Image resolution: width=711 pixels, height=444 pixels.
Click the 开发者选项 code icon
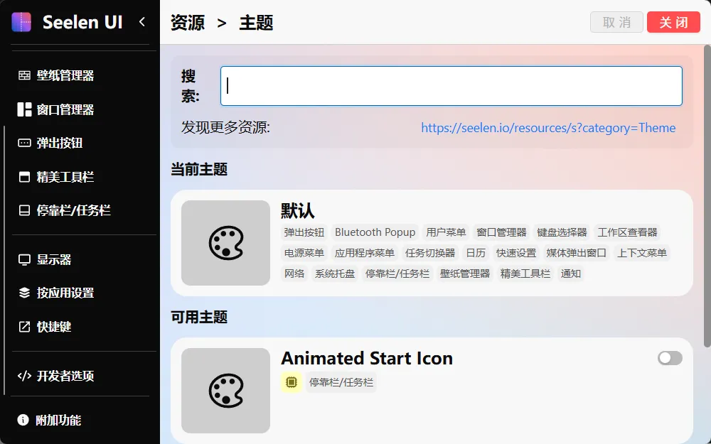(x=24, y=376)
